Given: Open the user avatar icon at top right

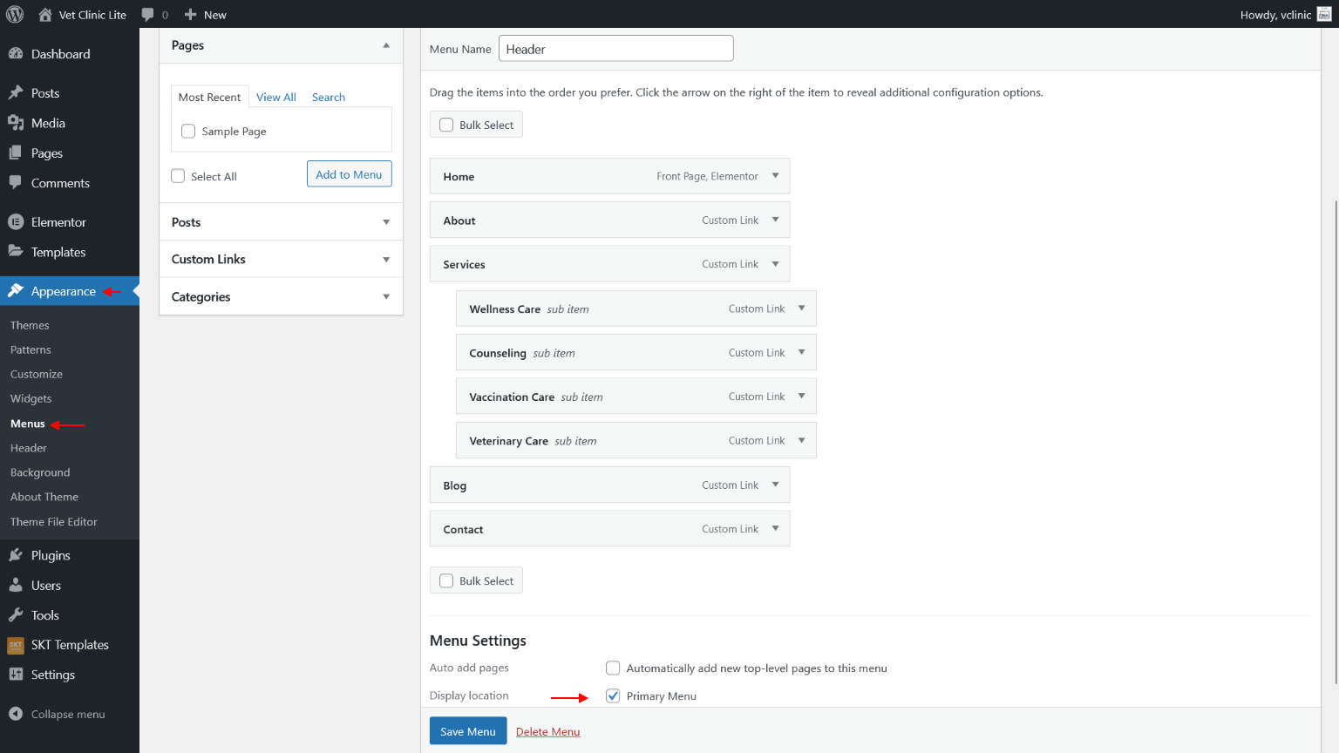Looking at the screenshot, I should point(1323,14).
